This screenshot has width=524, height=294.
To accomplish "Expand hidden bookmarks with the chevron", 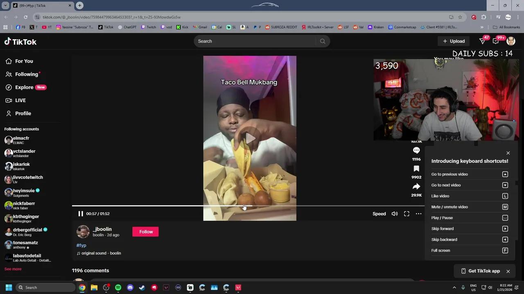I will tap(482, 27).
